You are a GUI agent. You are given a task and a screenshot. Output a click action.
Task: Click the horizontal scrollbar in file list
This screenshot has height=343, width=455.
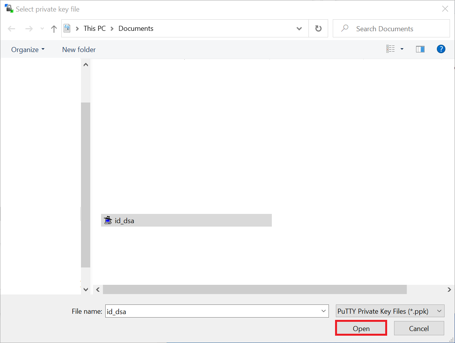254,289
